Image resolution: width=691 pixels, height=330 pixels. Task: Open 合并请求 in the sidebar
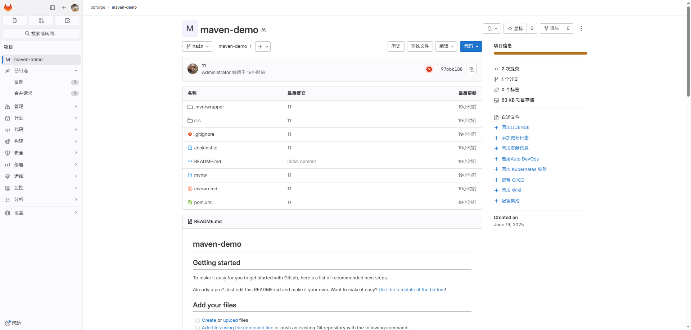pos(23,93)
